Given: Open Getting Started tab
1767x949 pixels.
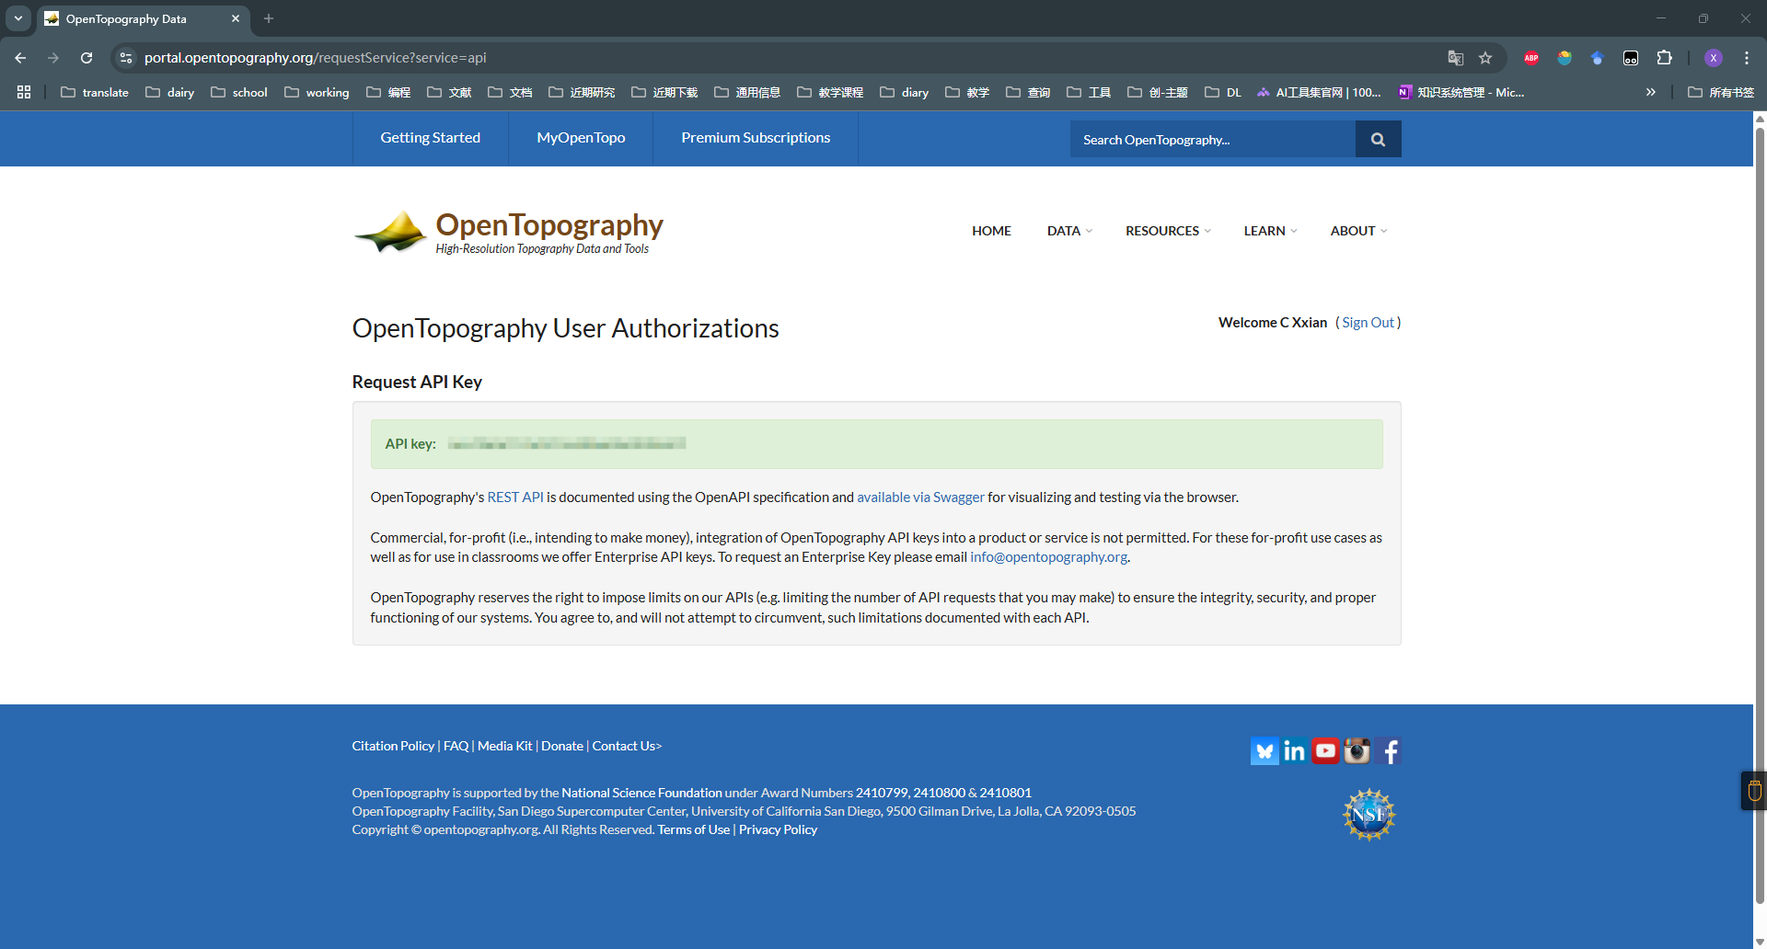Looking at the screenshot, I should click(431, 138).
